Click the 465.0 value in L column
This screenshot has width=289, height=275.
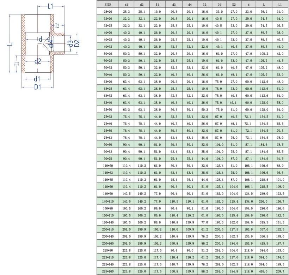coord(263,270)
